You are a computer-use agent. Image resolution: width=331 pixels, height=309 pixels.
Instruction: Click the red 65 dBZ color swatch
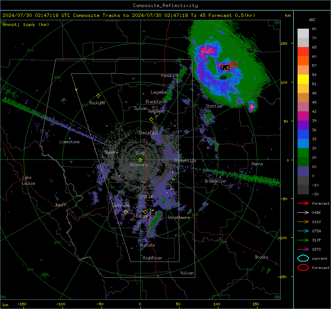point(303,52)
